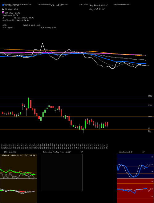Click the 'ADX & MACD' panel title
The image size is (154, 203).
tap(10, 152)
